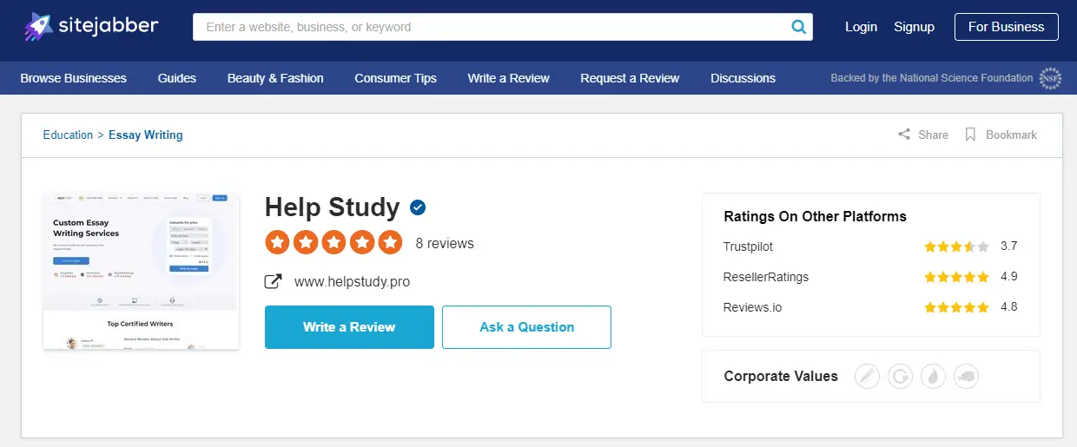
Task: Select Write a Review in navigation bar
Action: (508, 78)
